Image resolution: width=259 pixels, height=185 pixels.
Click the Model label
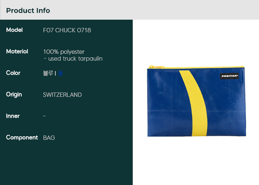(x=14, y=30)
